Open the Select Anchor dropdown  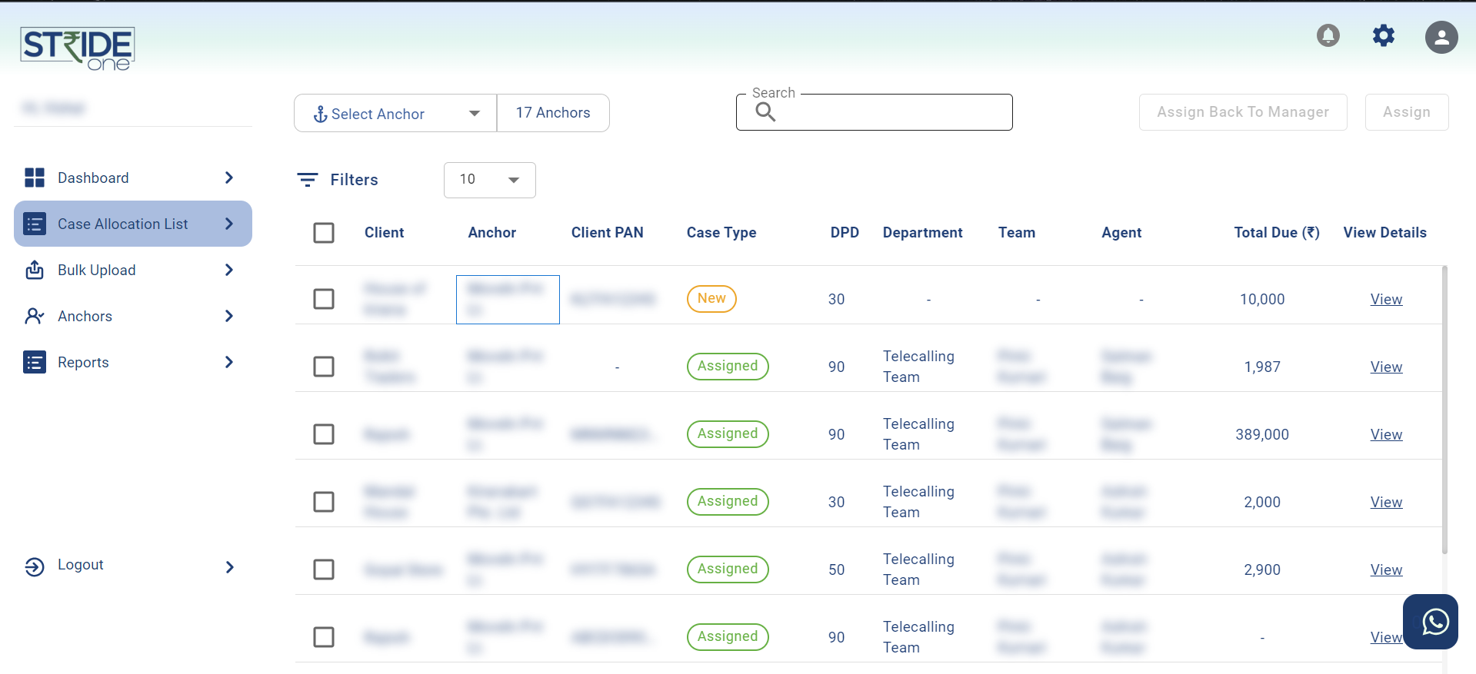click(395, 113)
